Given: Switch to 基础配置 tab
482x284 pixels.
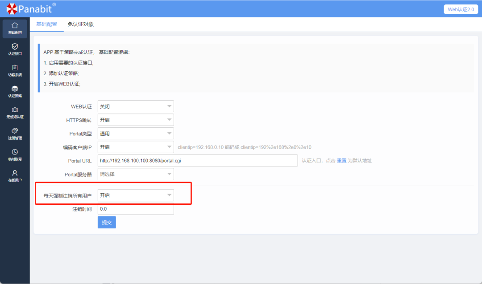Looking at the screenshot, I should pos(47,24).
